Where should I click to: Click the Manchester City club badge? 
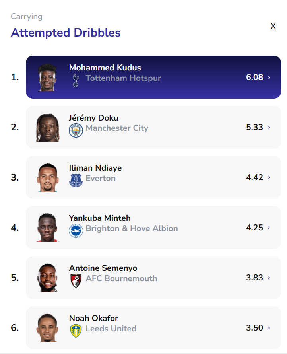pos(76,130)
